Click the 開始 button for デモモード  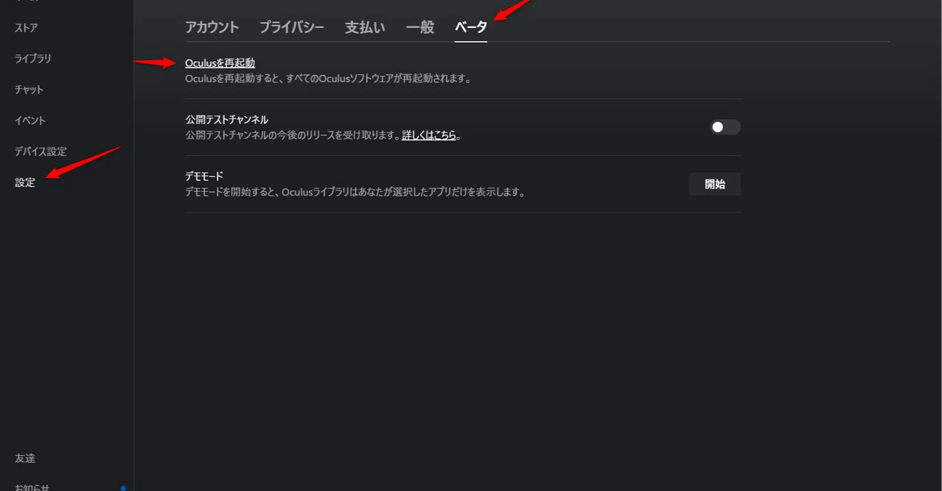[x=715, y=184]
